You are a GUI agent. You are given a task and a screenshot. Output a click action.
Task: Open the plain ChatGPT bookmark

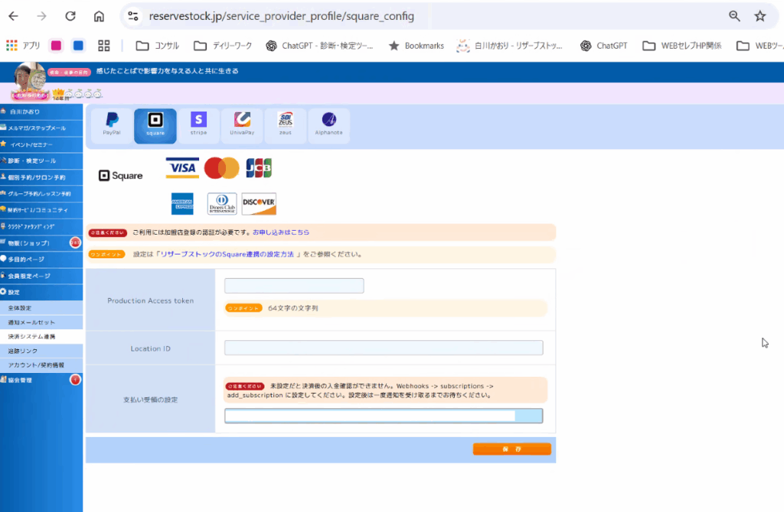coord(603,45)
